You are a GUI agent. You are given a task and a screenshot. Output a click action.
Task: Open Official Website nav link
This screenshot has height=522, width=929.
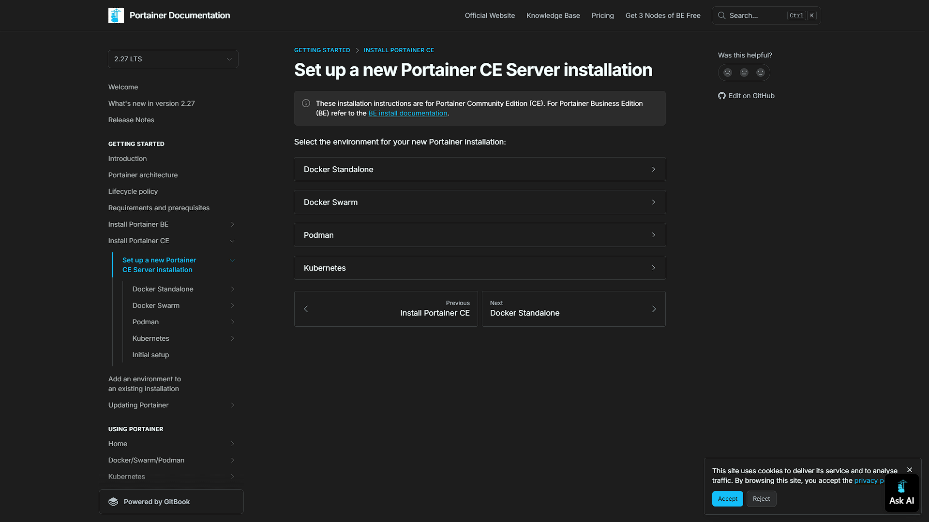(490, 15)
